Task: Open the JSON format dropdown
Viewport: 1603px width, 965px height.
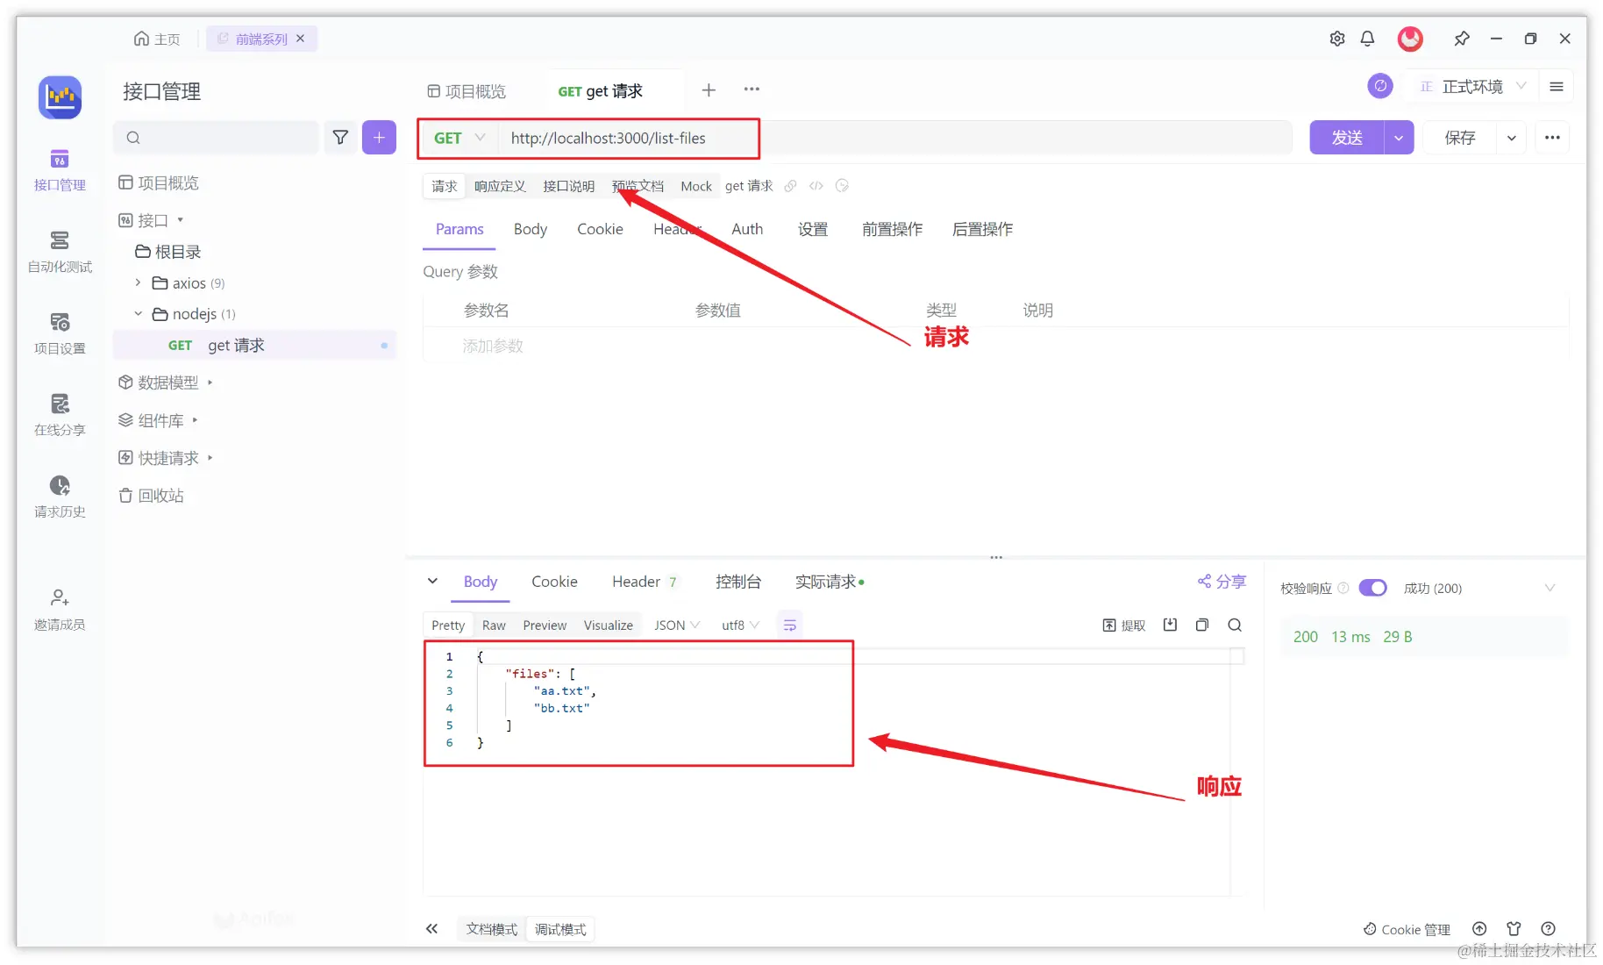Action: (x=677, y=625)
